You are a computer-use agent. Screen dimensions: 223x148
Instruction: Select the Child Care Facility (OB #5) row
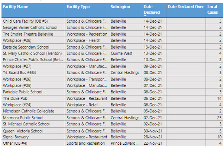pos(112,21)
